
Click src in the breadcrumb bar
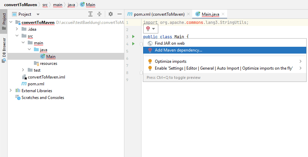(45, 5)
